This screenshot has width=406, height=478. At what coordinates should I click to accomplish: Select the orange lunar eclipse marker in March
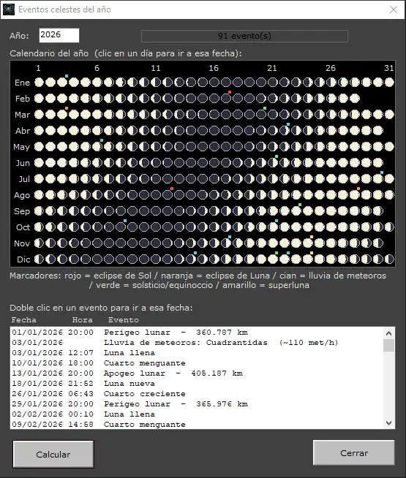point(67,108)
